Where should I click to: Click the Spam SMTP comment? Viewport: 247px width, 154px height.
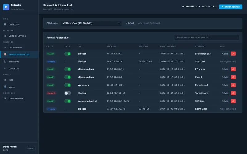201,109
